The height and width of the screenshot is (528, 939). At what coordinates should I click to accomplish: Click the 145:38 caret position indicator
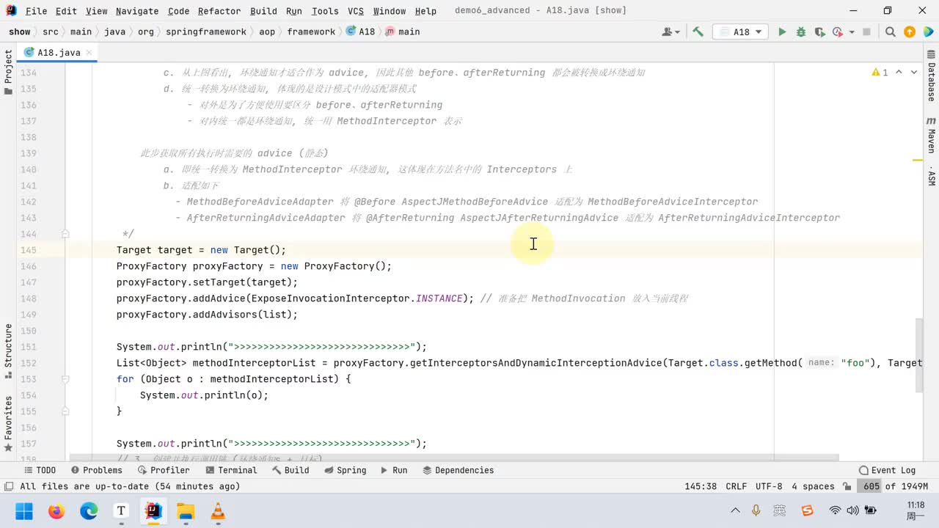point(701,486)
